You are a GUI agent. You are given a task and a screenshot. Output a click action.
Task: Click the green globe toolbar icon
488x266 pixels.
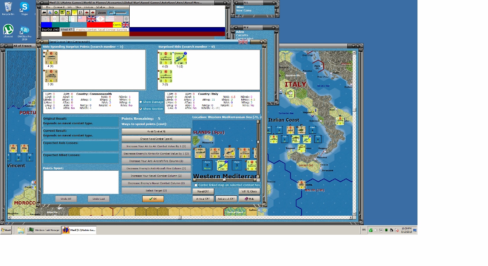tap(56, 13)
